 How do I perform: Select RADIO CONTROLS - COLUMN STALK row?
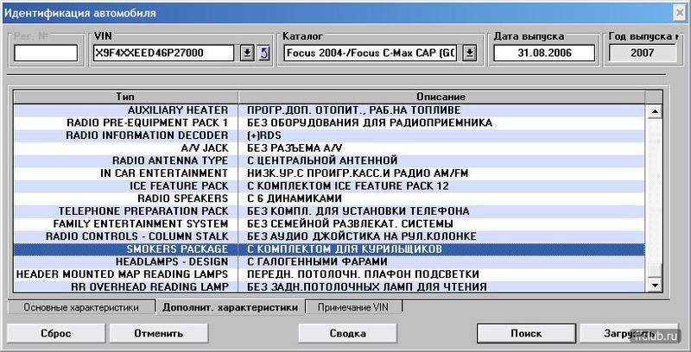coord(329,236)
